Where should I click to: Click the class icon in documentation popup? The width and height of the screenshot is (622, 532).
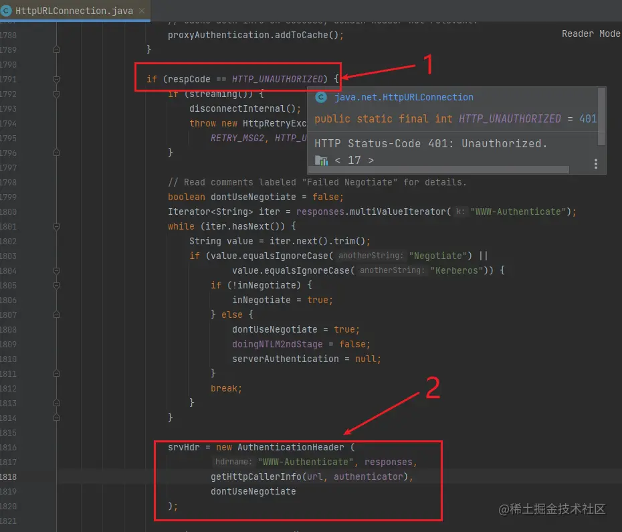coord(321,97)
